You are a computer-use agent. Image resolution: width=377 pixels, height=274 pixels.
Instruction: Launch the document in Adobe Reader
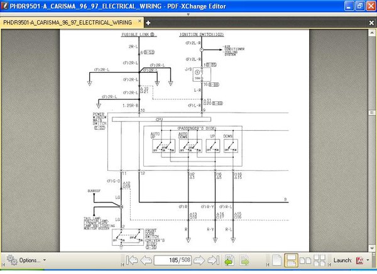pyautogui.click(x=359, y=260)
